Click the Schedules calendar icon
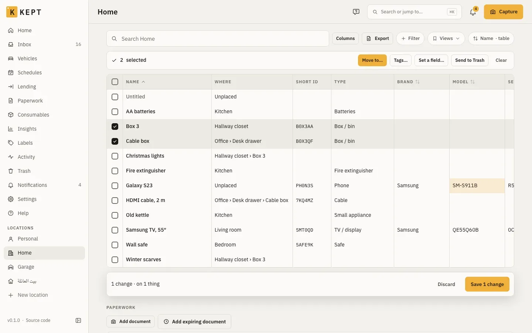Image resolution: width=532 pixels, height=333 pixels. (11, 73)
